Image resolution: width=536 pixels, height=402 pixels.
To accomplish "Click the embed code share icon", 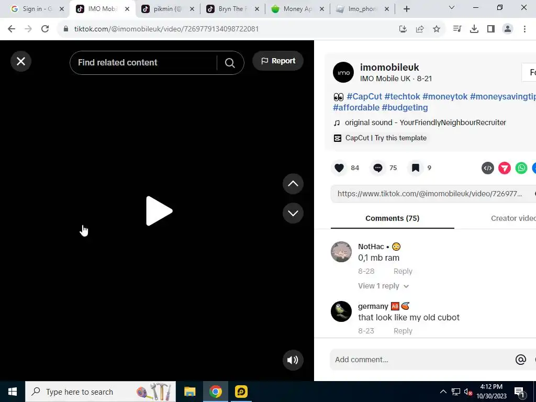I will click(x=488, y=168).
